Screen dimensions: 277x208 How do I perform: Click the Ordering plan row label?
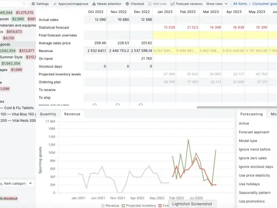pos(50,82)
